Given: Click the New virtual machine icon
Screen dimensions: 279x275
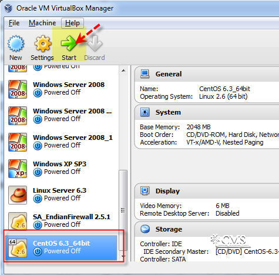Looking at the screenshot, I should click(x=16, y=43).
